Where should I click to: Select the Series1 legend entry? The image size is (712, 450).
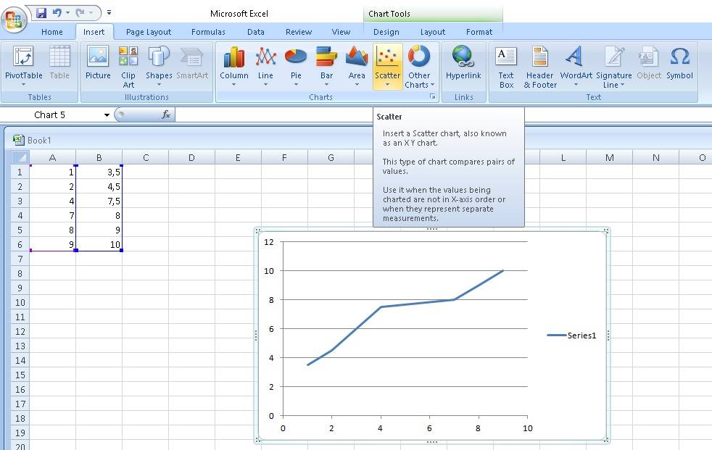coord(571,336)
